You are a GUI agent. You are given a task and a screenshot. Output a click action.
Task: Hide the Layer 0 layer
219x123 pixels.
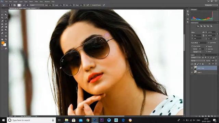[x=192, y=72]
